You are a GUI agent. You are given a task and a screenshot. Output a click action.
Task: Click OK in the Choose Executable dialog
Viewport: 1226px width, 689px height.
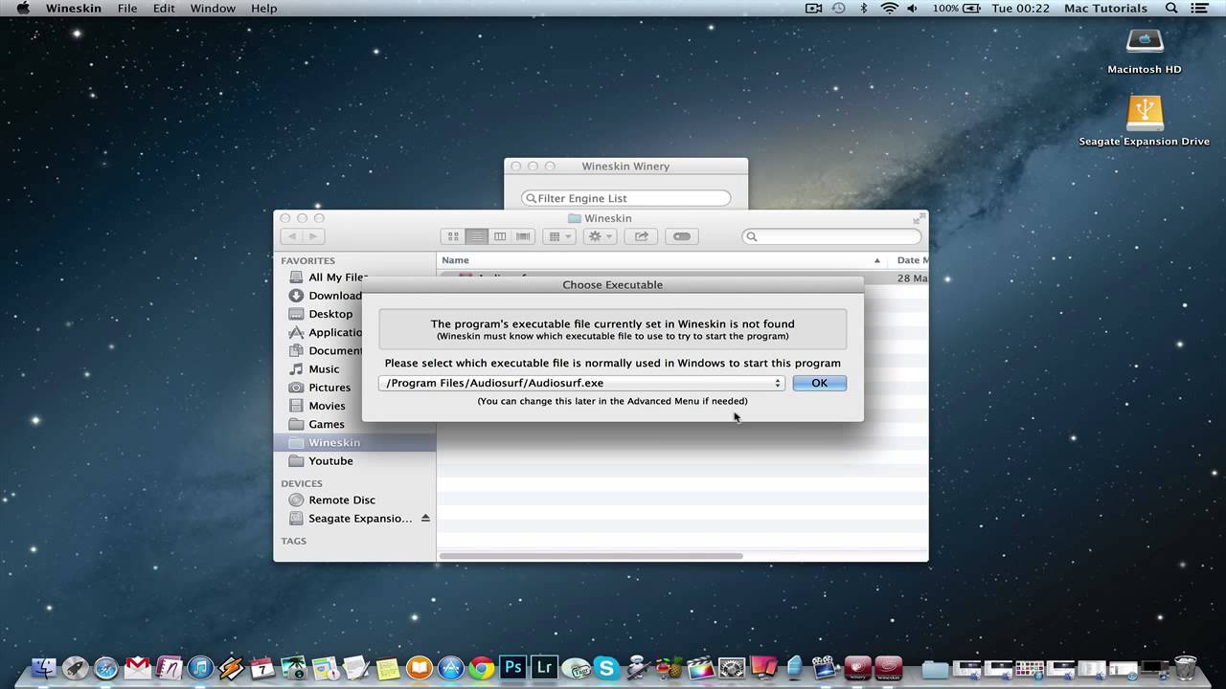pyautogui.click(x=819, y=383)
